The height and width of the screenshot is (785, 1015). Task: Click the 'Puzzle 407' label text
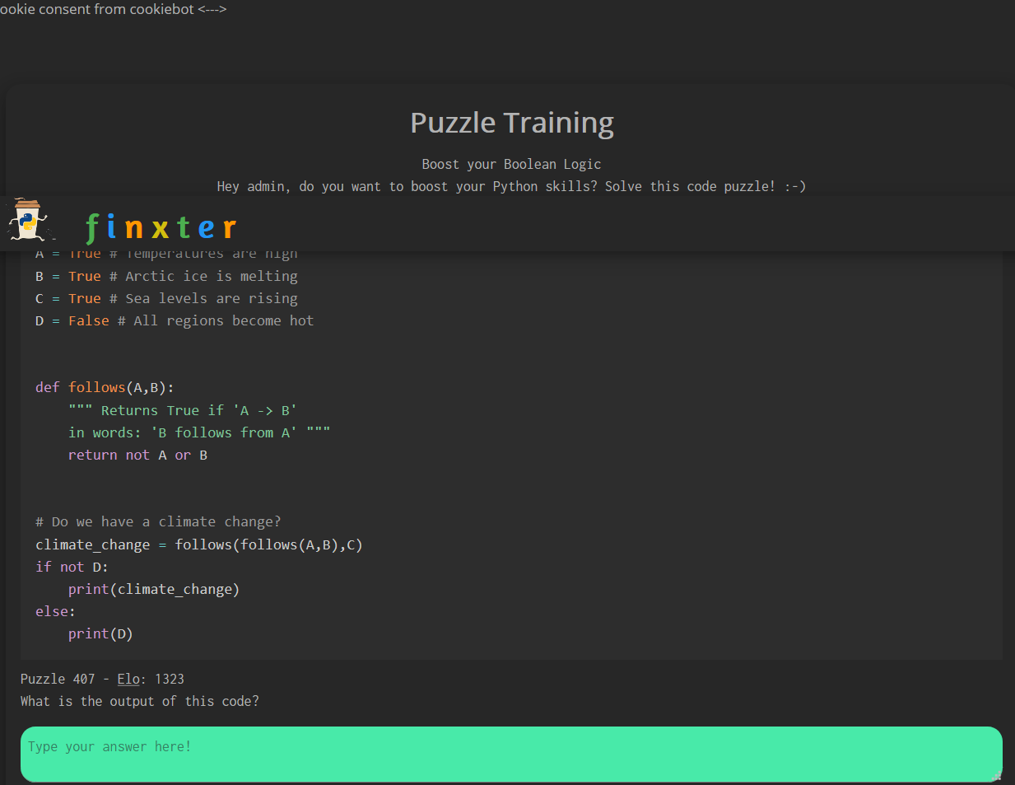[58, 679]
